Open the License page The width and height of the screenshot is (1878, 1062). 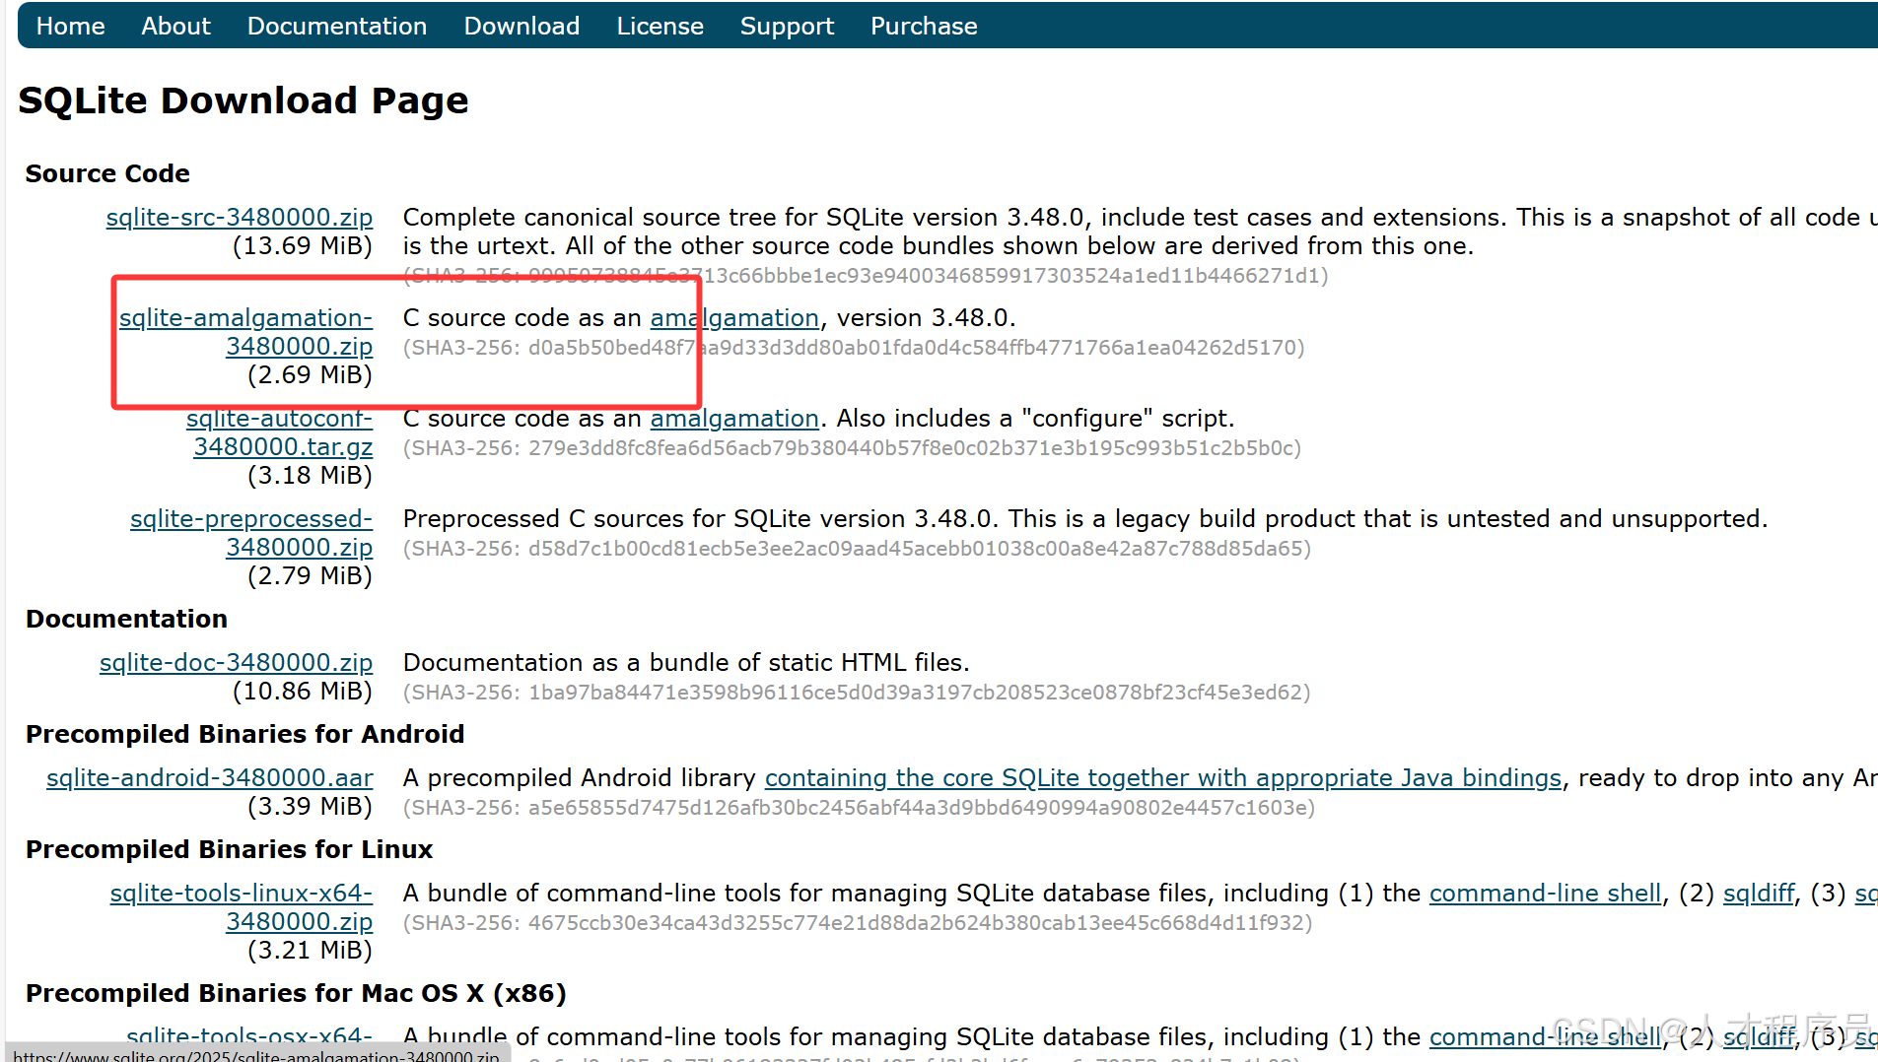[660, 27]
